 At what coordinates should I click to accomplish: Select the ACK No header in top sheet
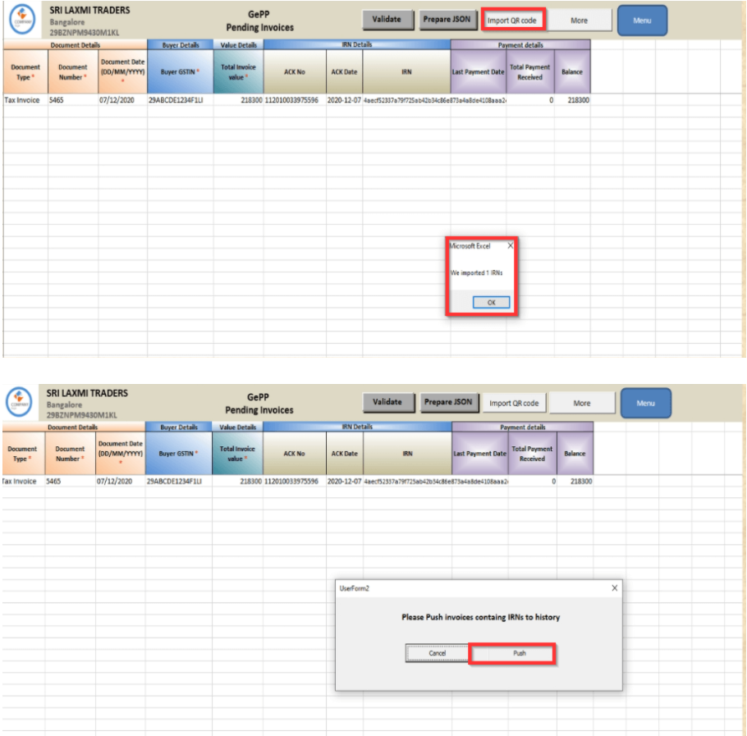click(x=295, y=72)
